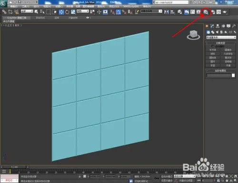The image size is (238, 183).
Task: Click Render Production teapot icon
Action: point(225,12)
